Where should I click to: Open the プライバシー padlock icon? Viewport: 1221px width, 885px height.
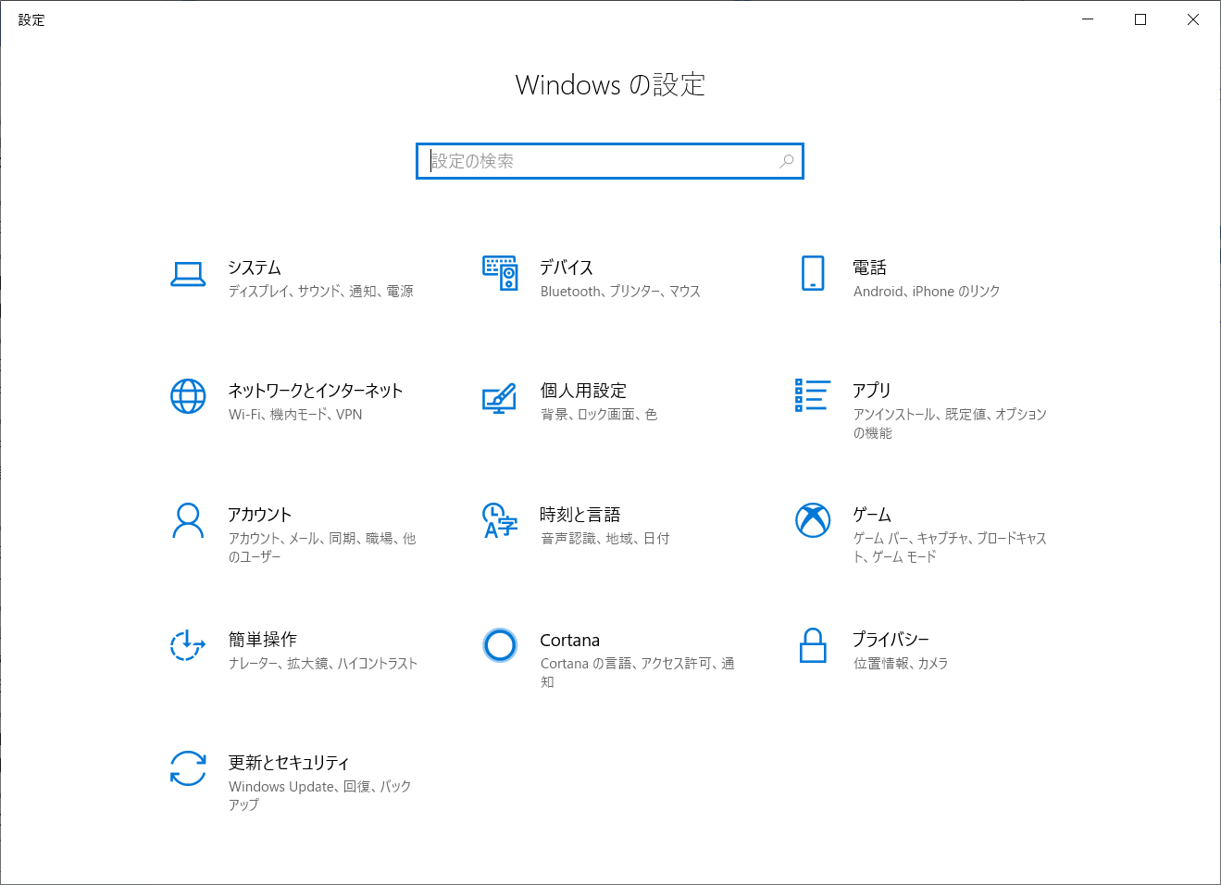pyautogui.click(x=813, y=645)
